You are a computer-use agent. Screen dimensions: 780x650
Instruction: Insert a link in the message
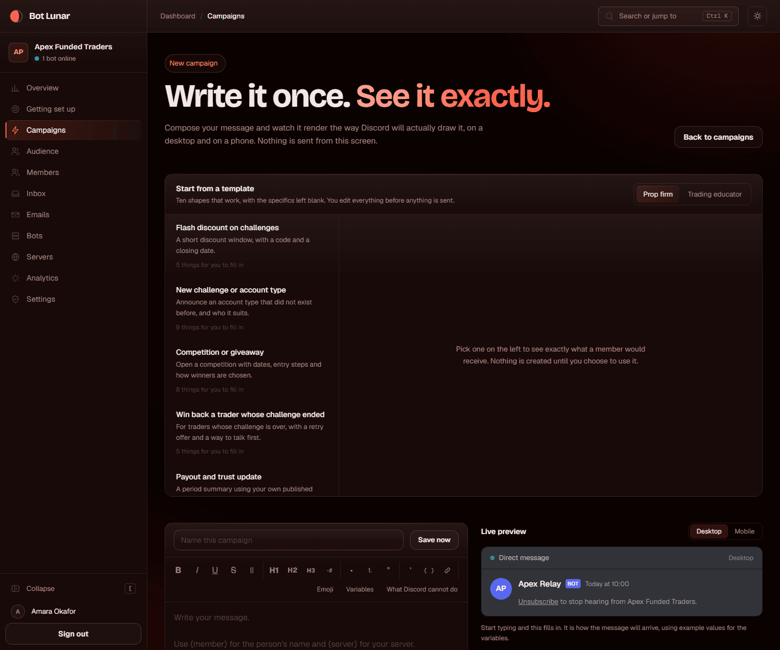click(447, 570)
